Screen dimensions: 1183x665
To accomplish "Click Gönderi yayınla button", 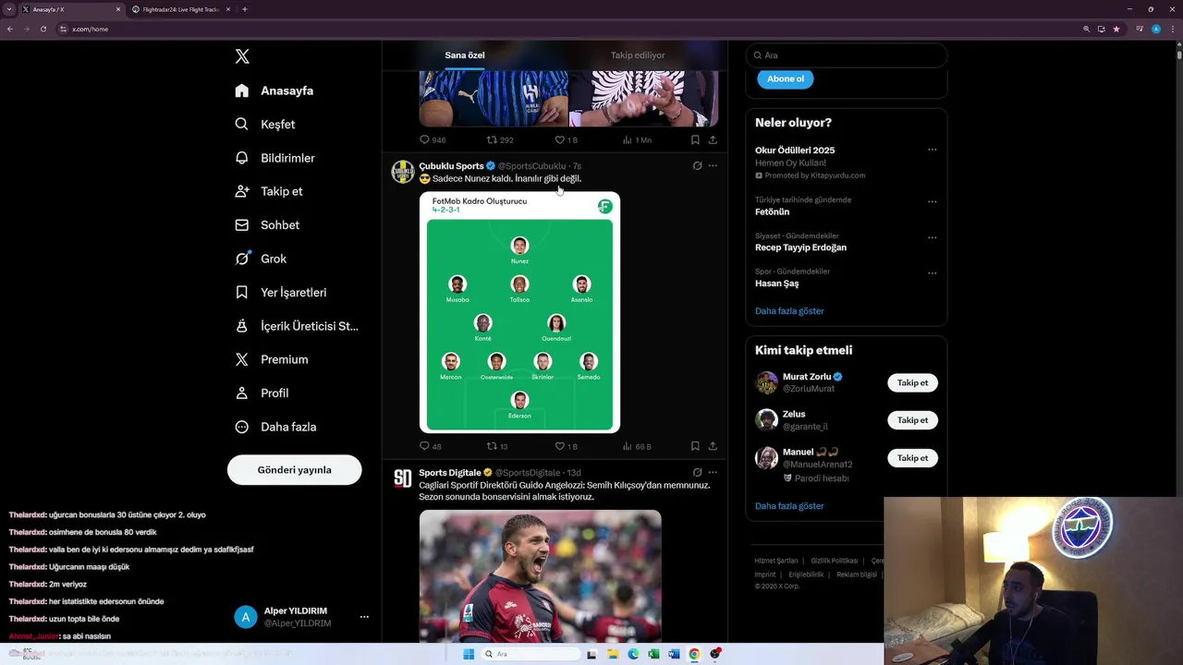I will (x=294, y=470).
